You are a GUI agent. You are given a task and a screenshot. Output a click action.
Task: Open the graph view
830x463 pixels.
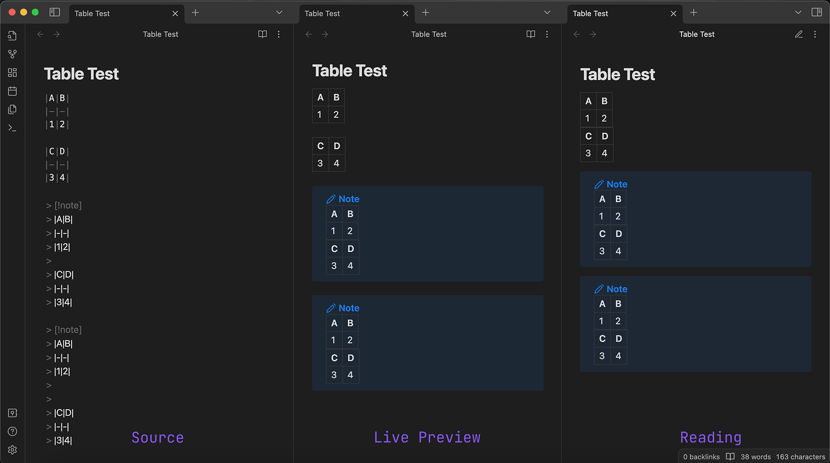12,54
